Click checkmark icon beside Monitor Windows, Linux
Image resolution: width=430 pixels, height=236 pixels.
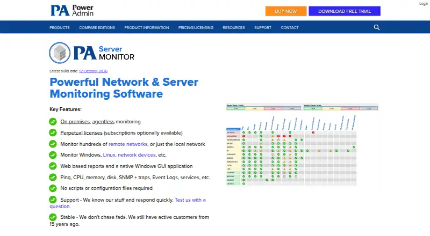(x=53, y=155)
